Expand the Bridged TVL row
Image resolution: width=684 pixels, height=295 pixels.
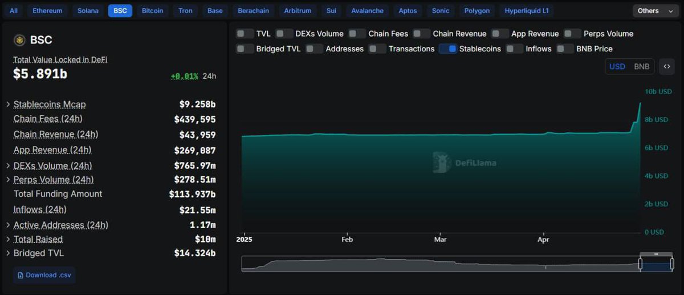(x=8, y=253)
